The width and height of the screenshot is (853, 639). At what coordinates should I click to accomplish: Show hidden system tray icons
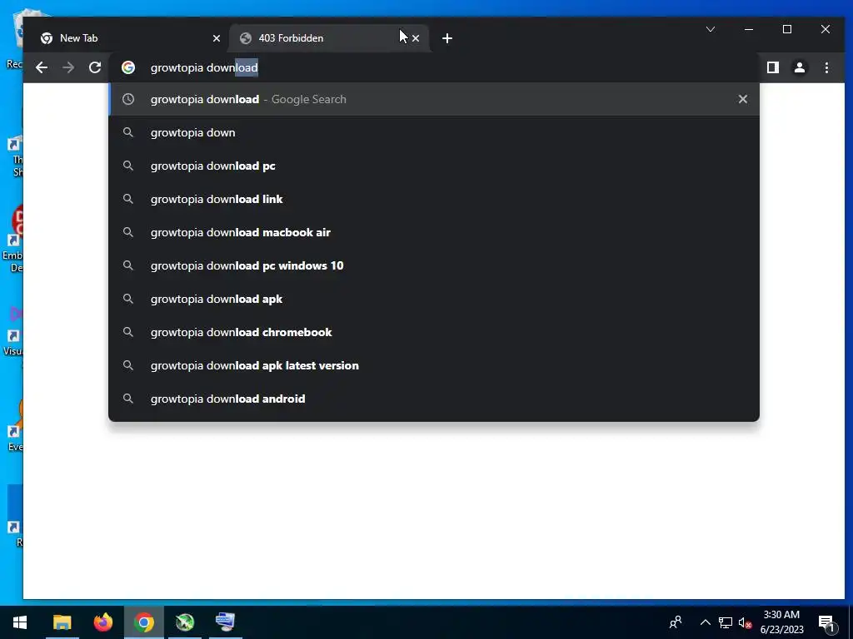click(705, 622)
